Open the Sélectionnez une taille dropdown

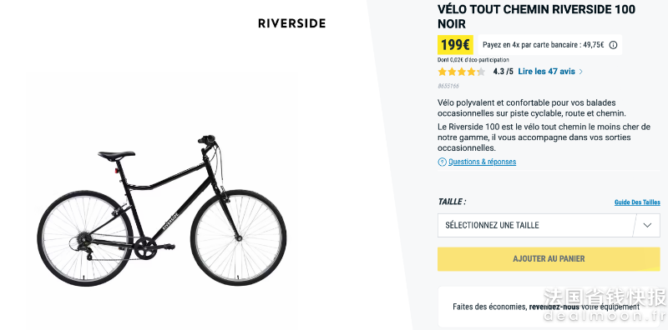click(x=549, y=225)
